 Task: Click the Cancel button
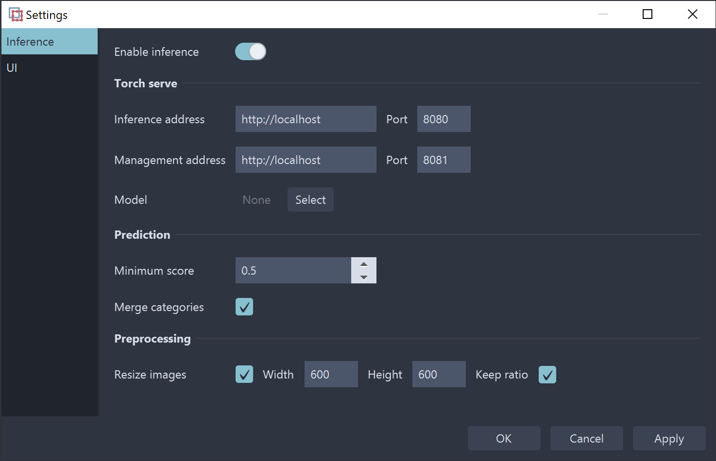point(586,438)
